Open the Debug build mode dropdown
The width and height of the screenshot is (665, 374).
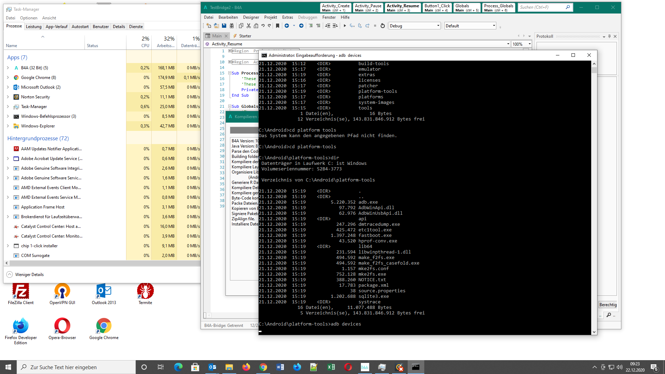tap(438, 26)
